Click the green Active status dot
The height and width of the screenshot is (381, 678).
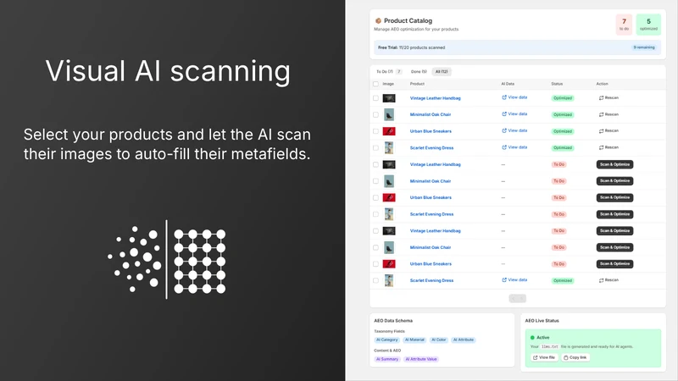(532, 337)
